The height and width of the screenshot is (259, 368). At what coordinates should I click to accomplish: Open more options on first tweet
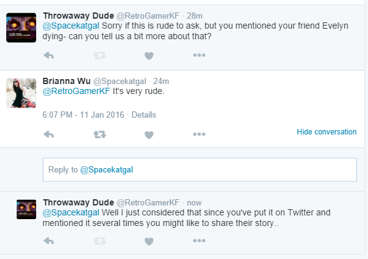[x=199, y=55]
